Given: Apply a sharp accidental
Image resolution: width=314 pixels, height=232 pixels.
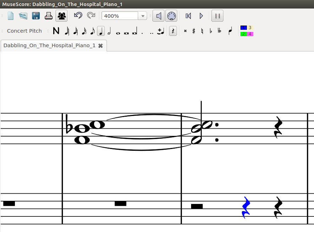Looking at the screenshot, I should point(193,31).
